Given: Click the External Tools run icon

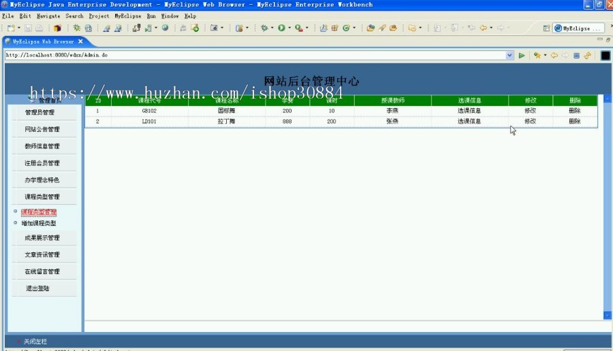Looking at the screenshot, I should (299, 28).
